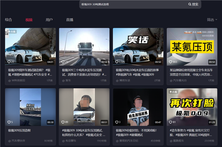Visit author @博然车话

(x=123, y=80)
